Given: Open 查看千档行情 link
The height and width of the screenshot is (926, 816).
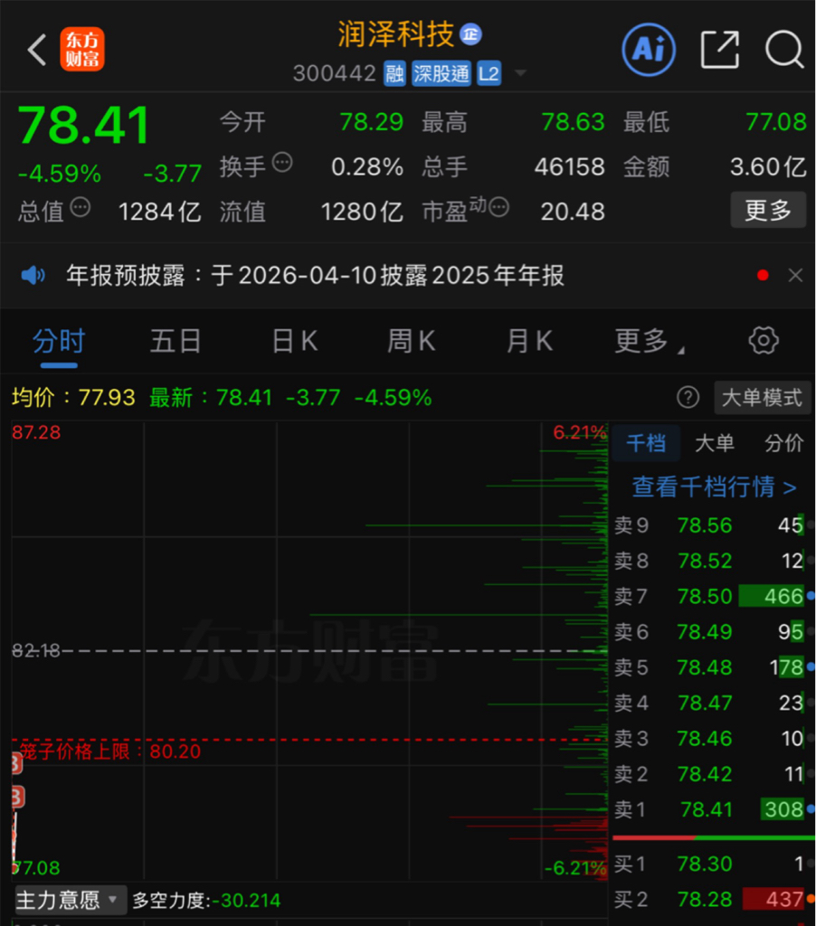Looking at the screenshot, I should pyautogui.click(x=715, y=487).
